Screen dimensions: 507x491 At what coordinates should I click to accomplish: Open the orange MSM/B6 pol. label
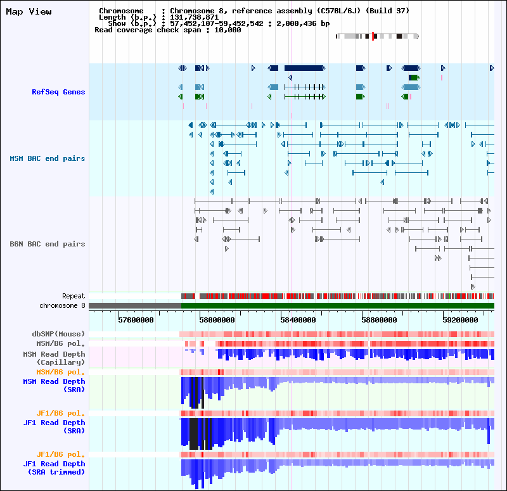(x=60, y=372)
